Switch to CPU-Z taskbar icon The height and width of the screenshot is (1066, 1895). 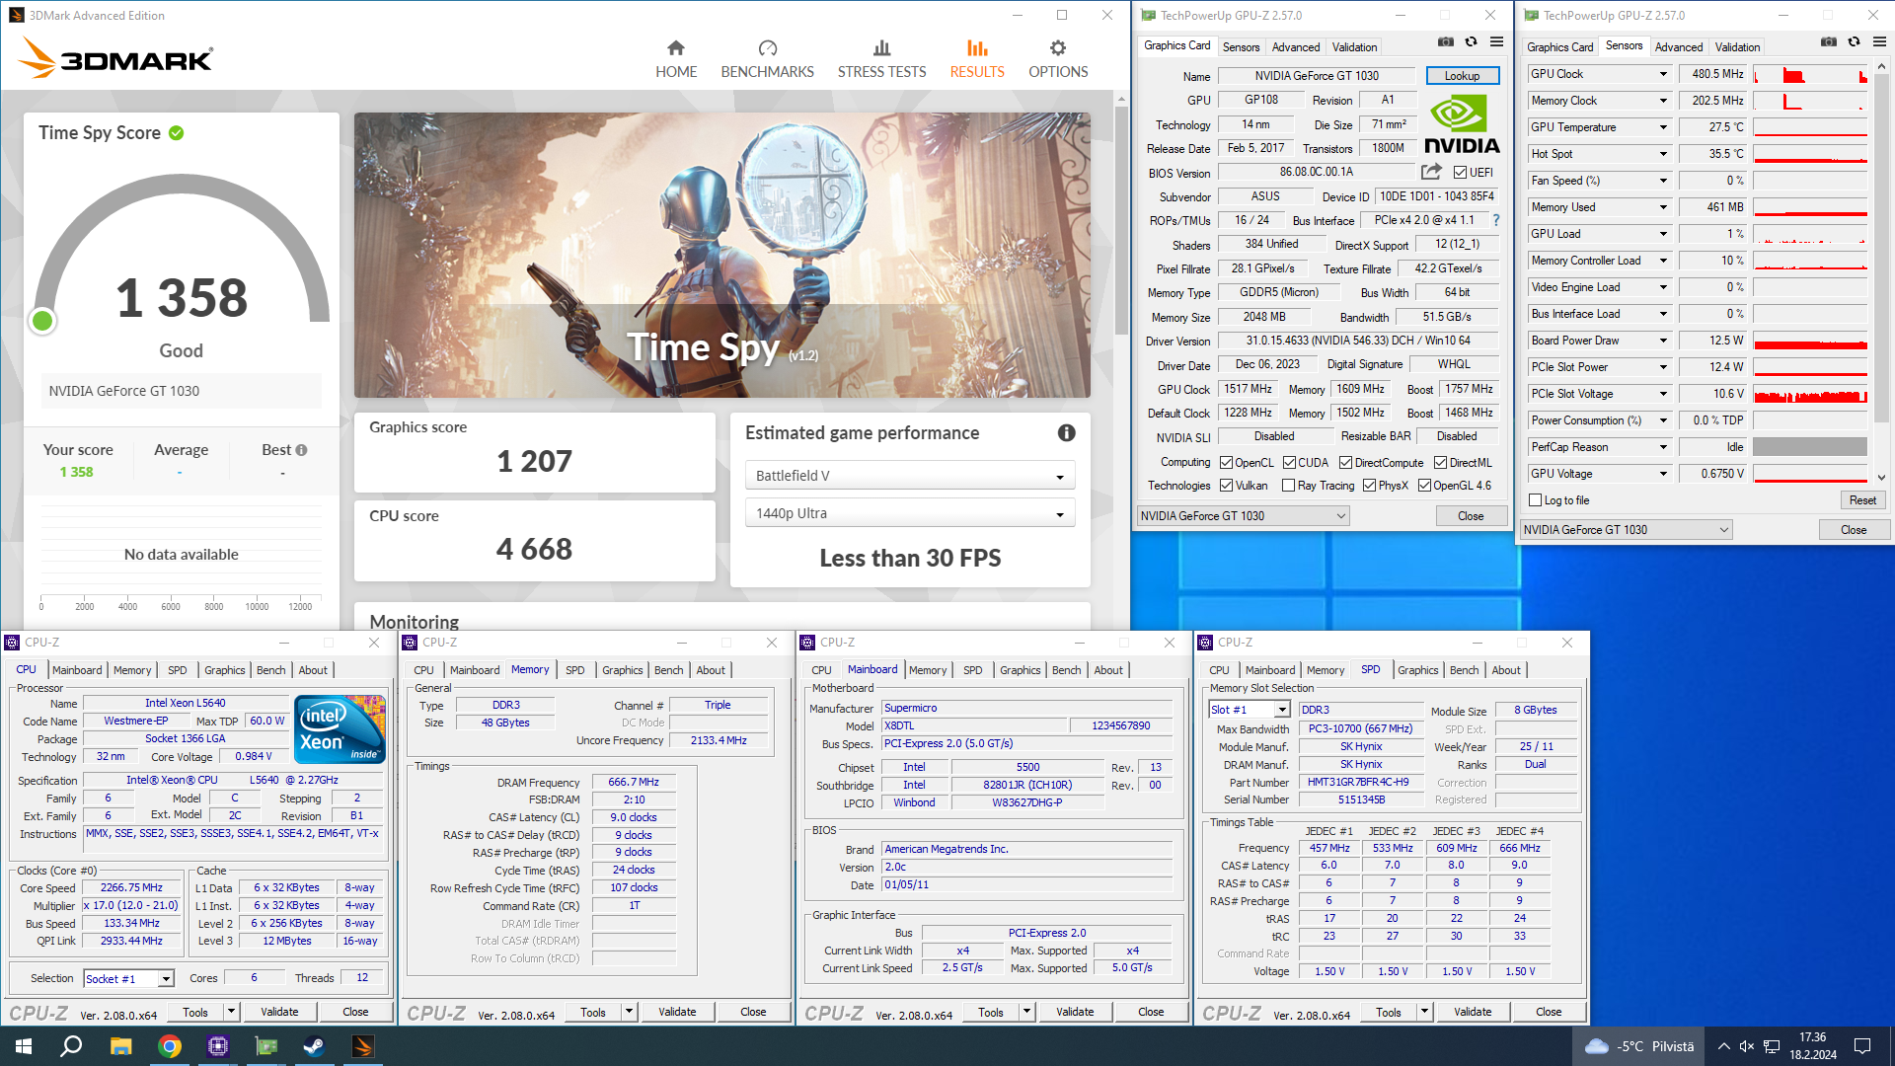click(x=217, y=1046)
